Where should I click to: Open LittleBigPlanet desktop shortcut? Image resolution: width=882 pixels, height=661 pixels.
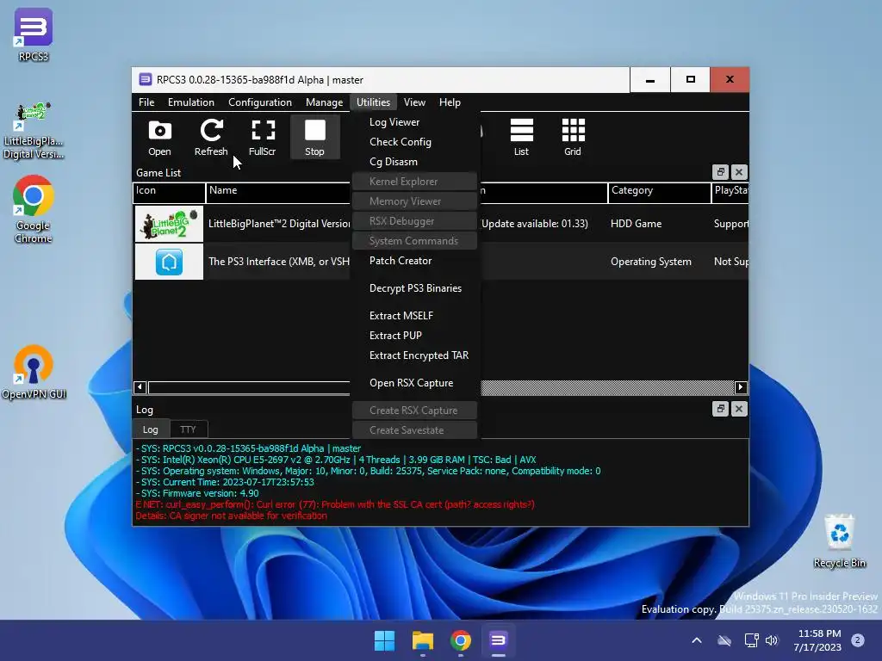(x=34, y=131)
